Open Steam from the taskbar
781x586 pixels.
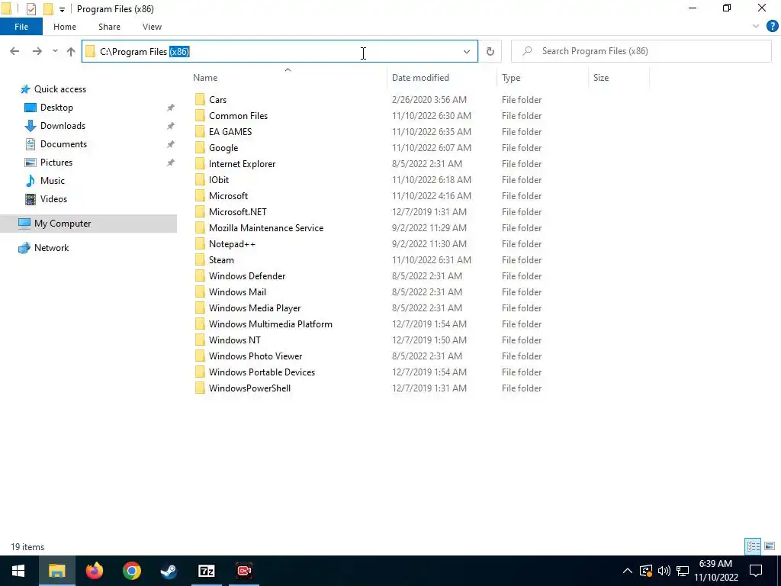(169, 571)
